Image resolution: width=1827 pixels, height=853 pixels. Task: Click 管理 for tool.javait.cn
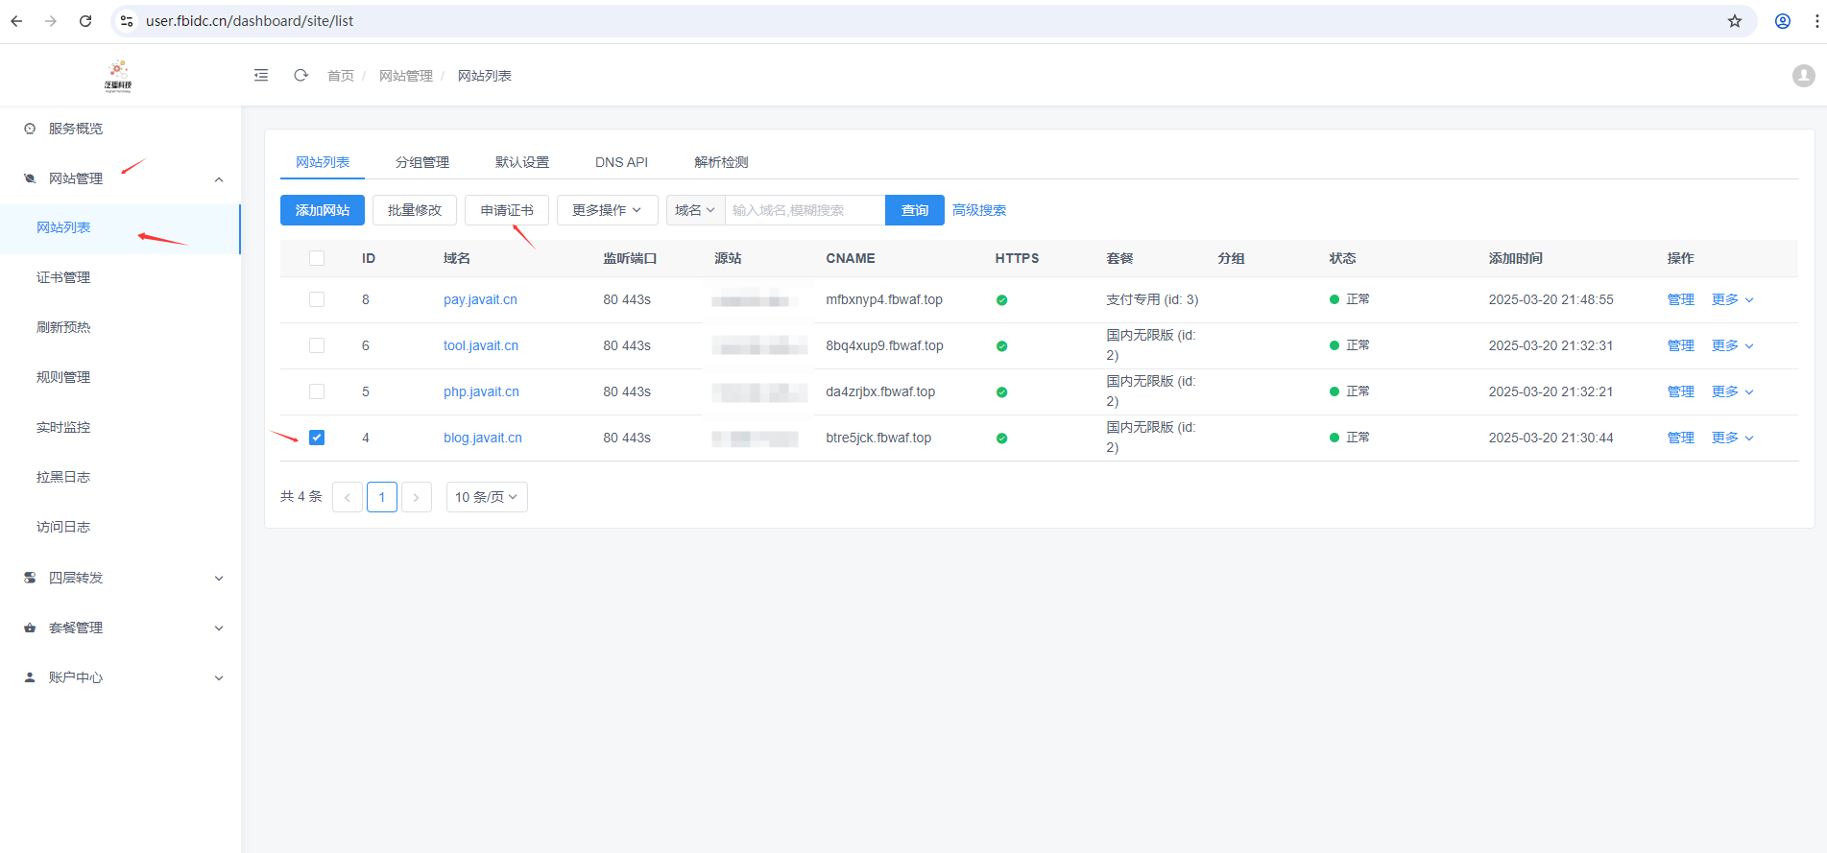pyautogui.click(x=1681, y=345)
